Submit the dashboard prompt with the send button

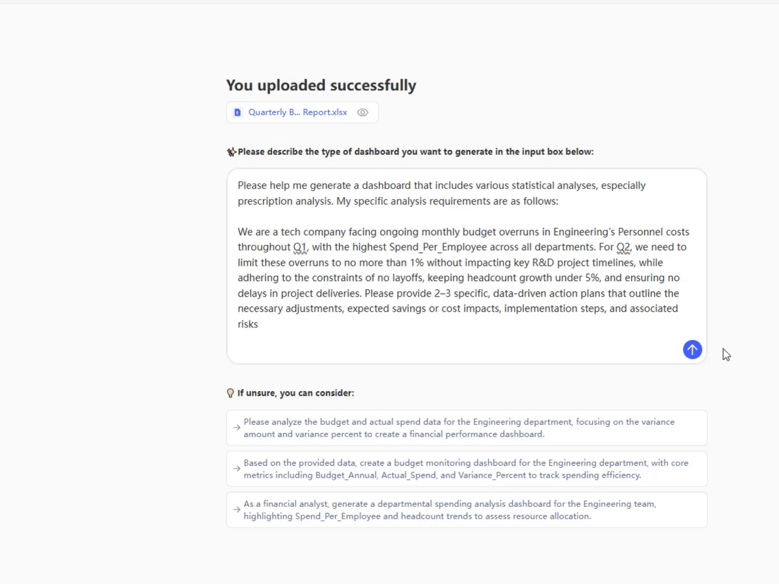point(692,350)
